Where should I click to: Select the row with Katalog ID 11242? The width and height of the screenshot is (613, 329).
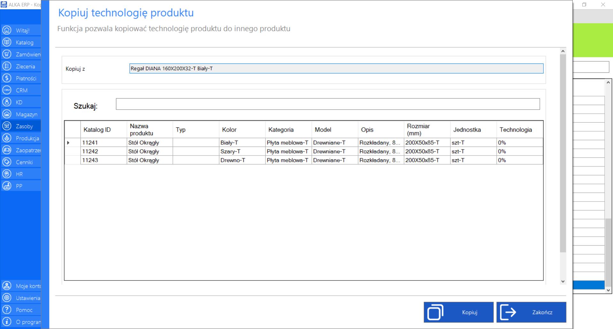tap(303, 151)
